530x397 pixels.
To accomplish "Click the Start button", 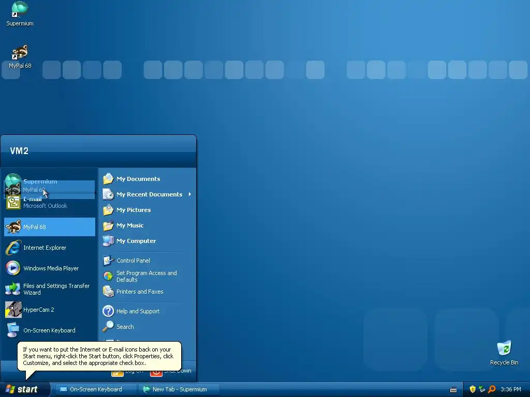I will tap(25, 389).
